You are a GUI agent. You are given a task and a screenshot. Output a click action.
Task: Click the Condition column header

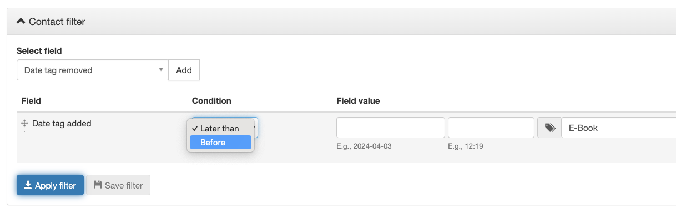coord(211,101)
